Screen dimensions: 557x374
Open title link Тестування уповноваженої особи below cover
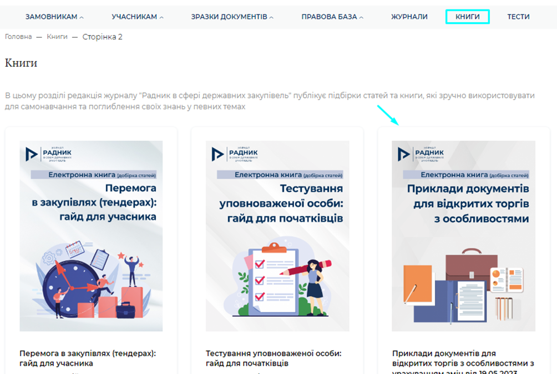(x=274, y=358)
